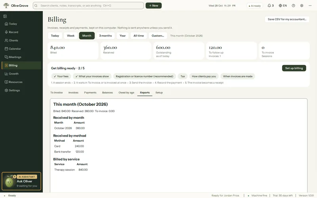Click the globe language icon
This screenshot has height=198, width=317.
(280, 6)
